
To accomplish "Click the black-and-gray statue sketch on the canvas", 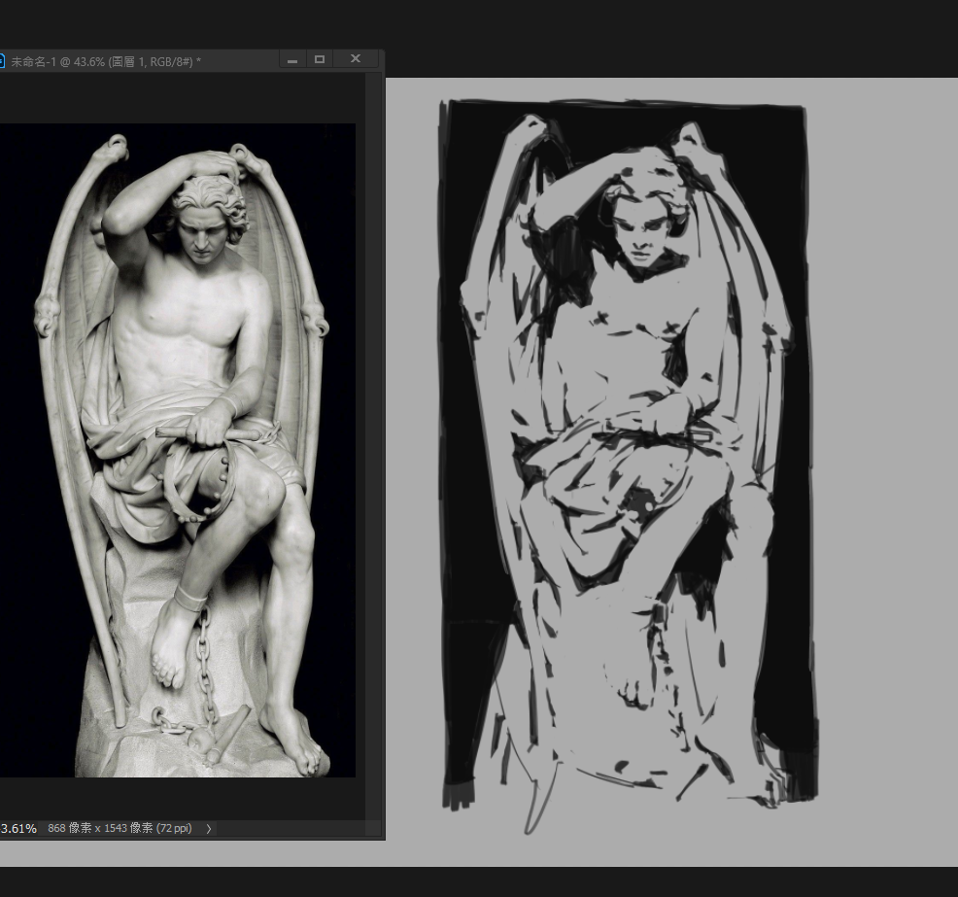I will (x=630, y=465).
